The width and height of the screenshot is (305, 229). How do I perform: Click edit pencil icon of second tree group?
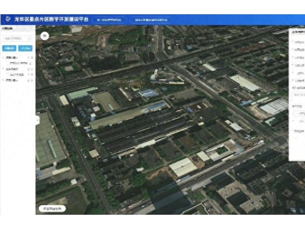pyautogui.click(x=28, y=69)
